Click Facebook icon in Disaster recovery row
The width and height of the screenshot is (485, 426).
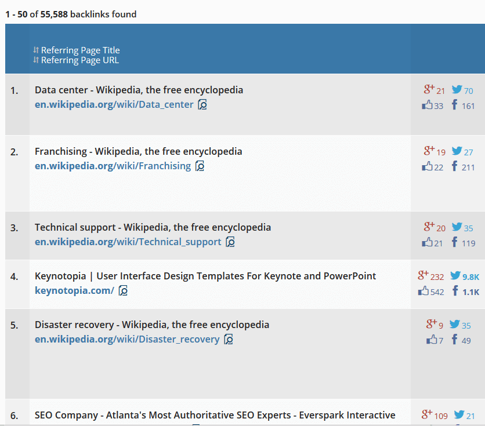tap(454, 339)
